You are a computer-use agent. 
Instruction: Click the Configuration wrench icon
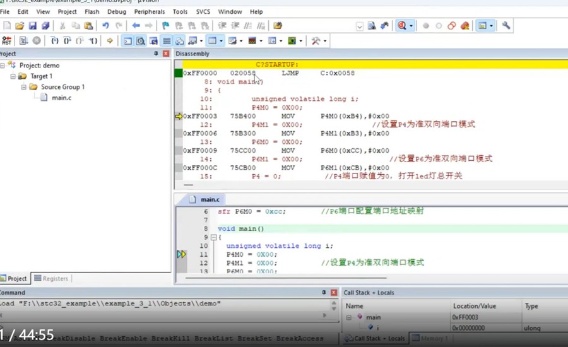pyautogui.click(x=506, y=26)
